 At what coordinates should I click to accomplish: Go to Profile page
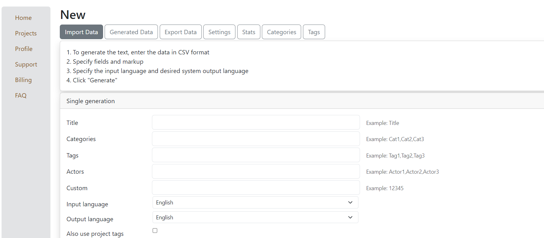pos(24,49)
